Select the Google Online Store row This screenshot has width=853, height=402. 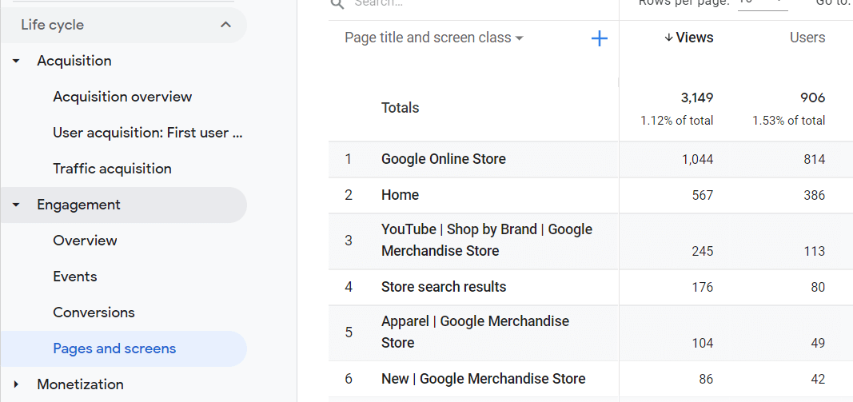[444, 159]
